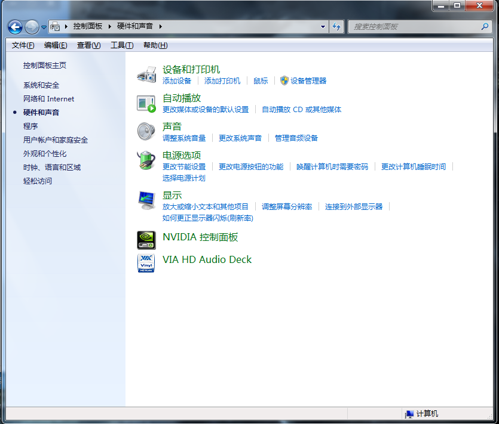Screen dimensions: 499x424
Task: Click the search magnifier icon
Action: click(x=485, y=27)
